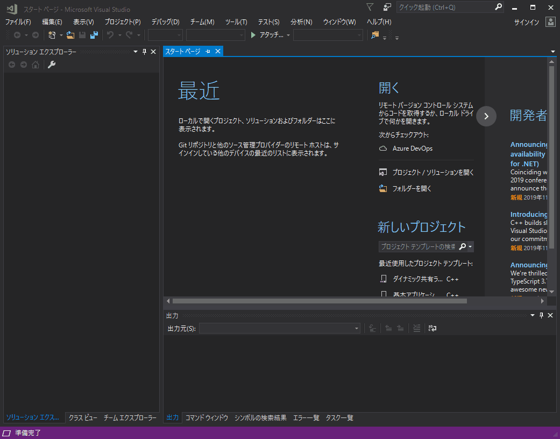Open the solution configurations combo box

[x=165, y=35]
